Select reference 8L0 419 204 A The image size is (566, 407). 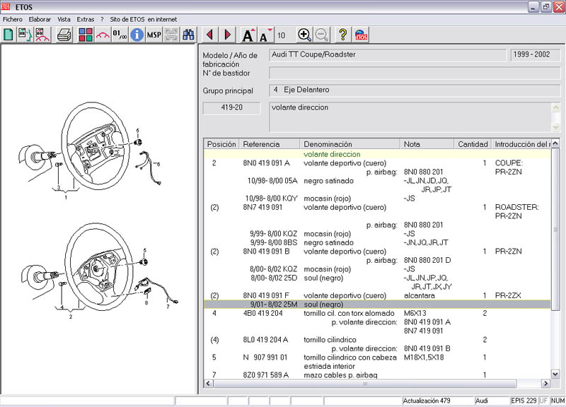coord(266,340)
